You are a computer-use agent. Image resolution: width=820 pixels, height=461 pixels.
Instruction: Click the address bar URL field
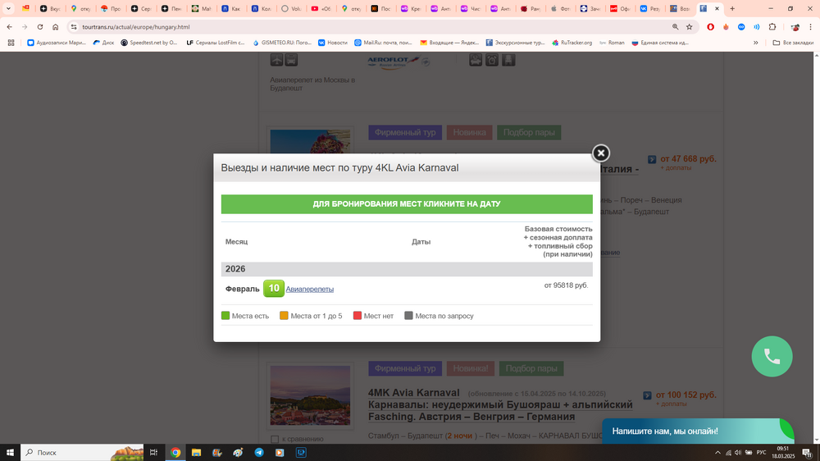[x=328, y=27]
